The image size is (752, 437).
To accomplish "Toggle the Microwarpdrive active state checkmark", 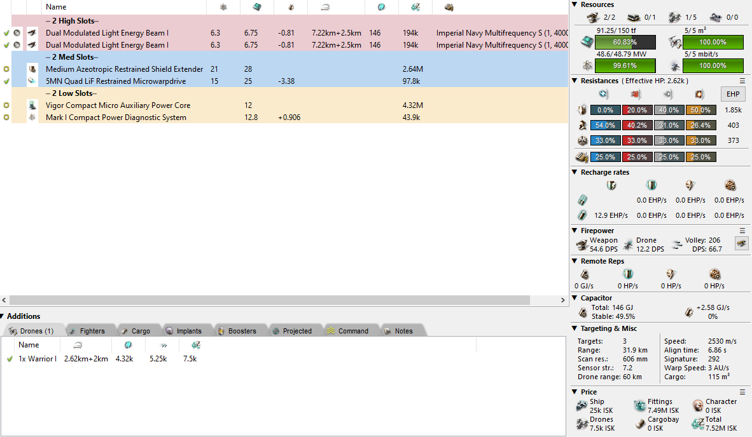I will 6,81.
